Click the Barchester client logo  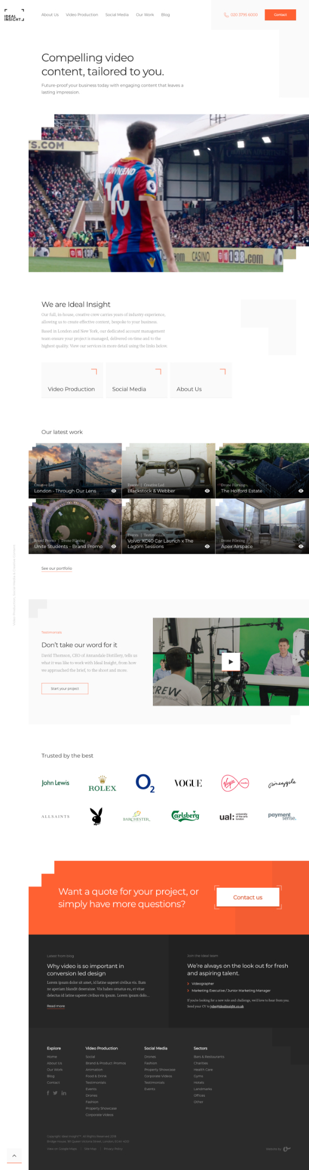[x=137, y=816]
